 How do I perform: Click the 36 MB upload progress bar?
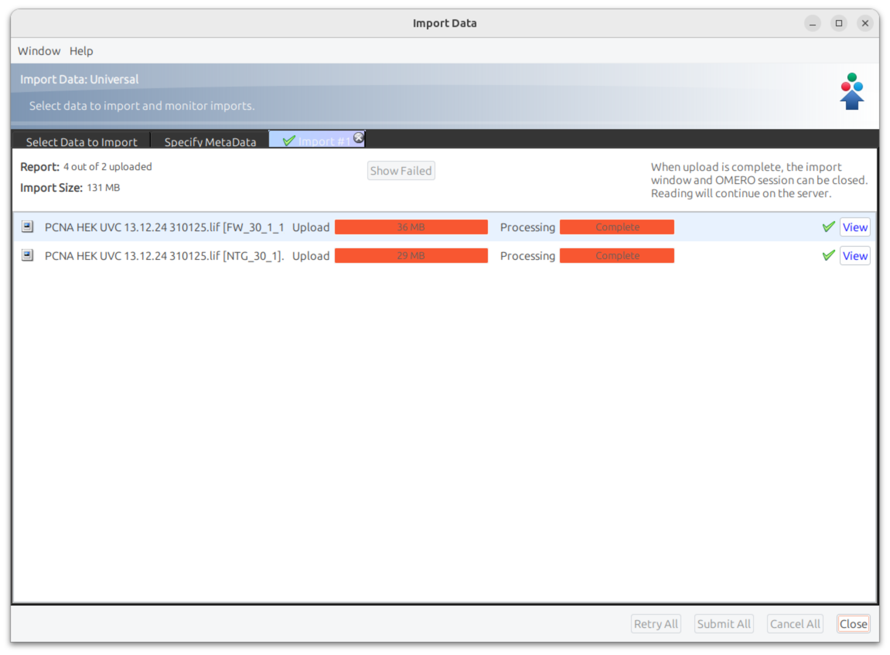(x=411, y=227)
